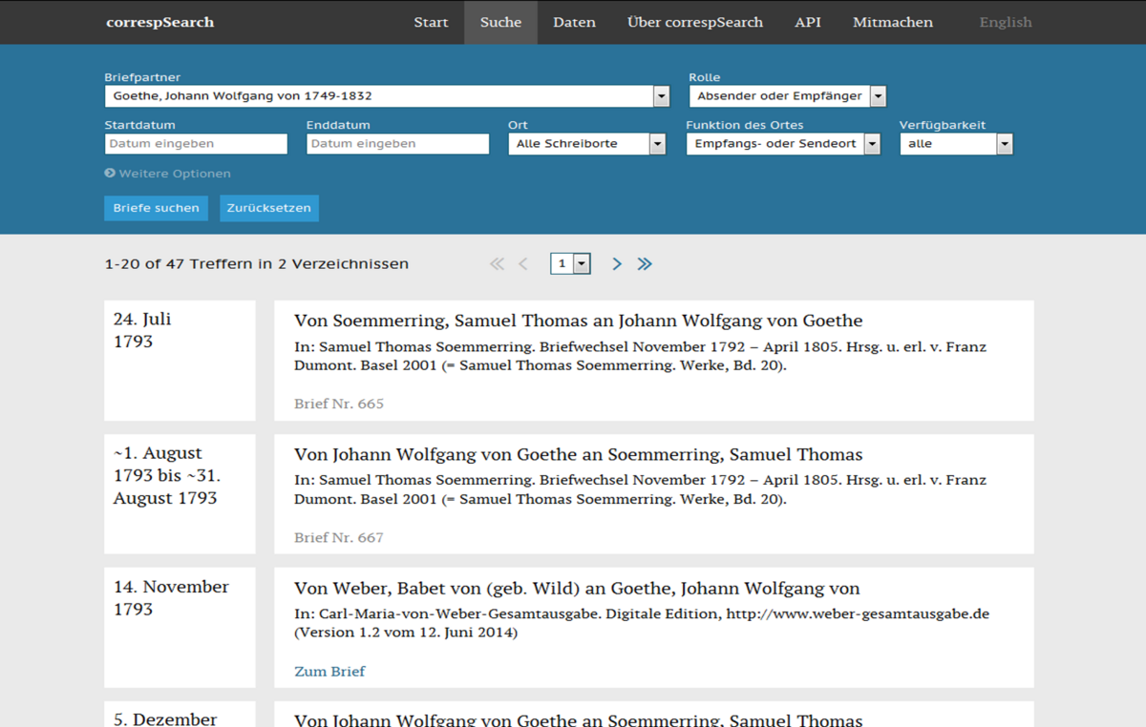Click the correspSearch logo

click(160, 22)
